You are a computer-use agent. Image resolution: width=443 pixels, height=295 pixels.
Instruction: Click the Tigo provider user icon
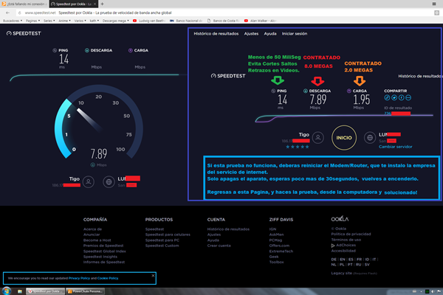(318, 136)
